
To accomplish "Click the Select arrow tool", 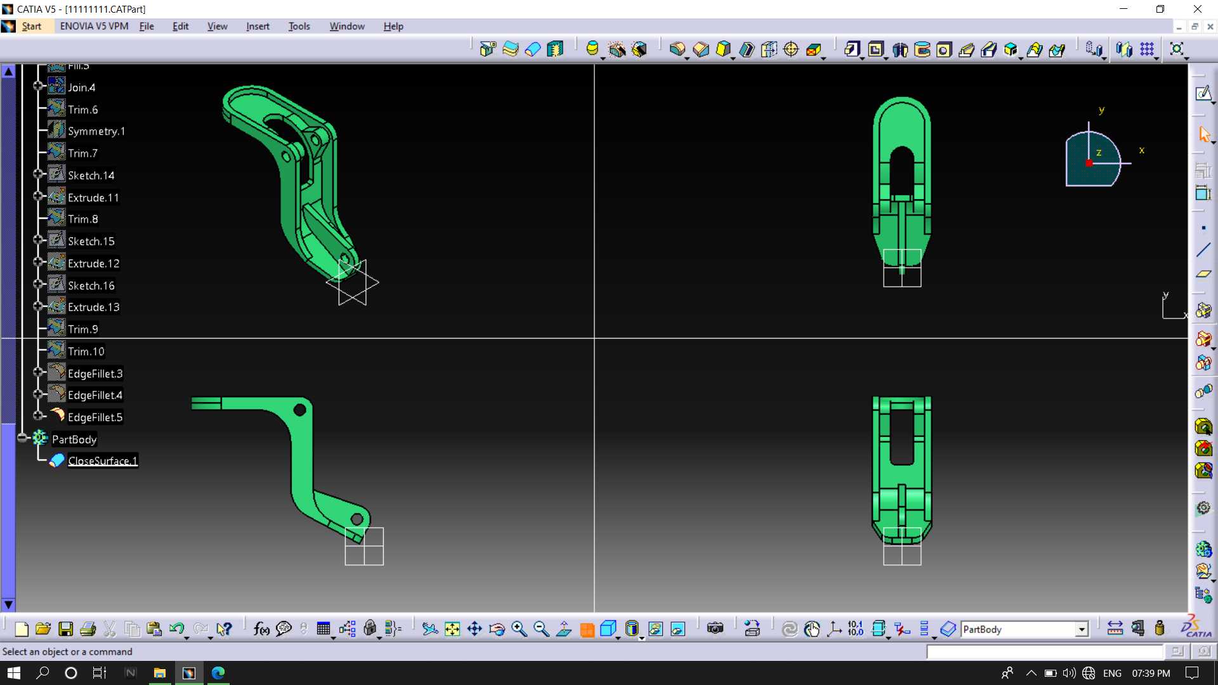I will [x=1203, y=134].
